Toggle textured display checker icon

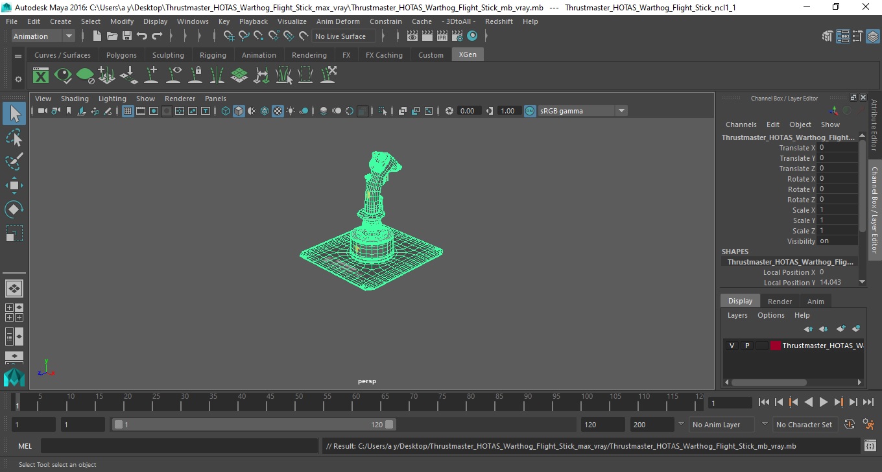click(x=278, y=111)
